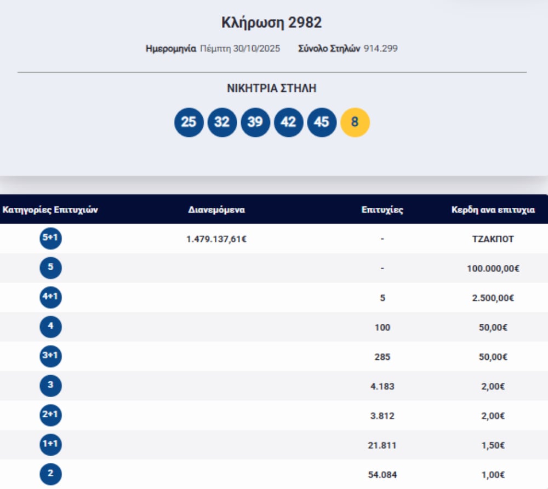Select the number 45 ball
Screen dimensions: 548x489
pos(322,122)
